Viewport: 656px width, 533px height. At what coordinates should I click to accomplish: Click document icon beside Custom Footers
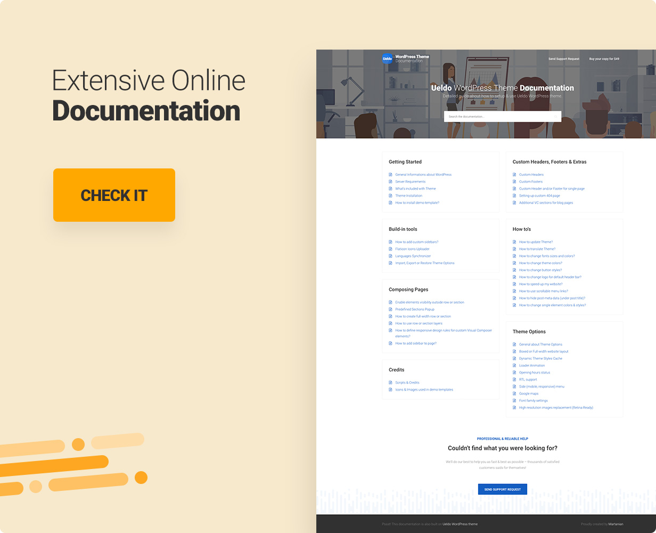pyautogui.click(x=514, y=182)
